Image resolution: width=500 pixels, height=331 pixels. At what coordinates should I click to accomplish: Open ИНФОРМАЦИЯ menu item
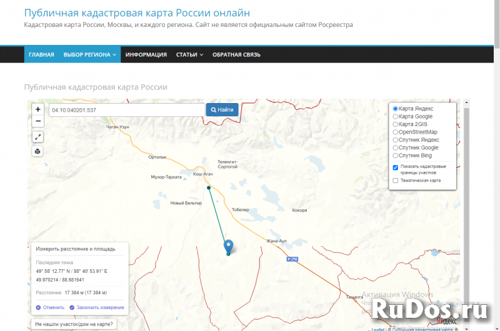146,55
